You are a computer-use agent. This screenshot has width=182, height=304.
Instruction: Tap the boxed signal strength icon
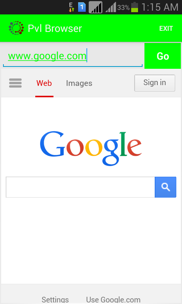96,7
